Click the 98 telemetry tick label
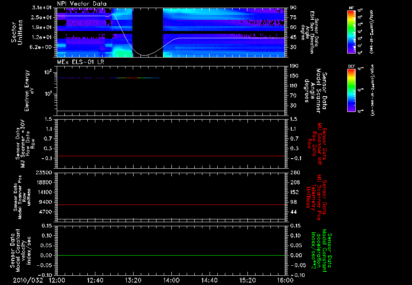 coord(293,202)
